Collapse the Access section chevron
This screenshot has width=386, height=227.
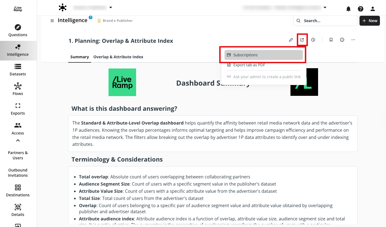(18, 140)
